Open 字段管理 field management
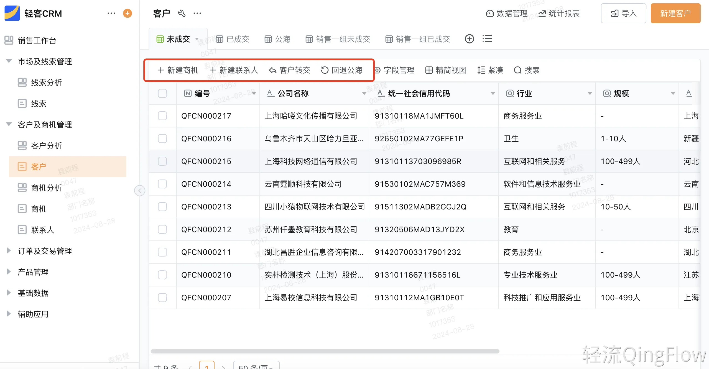This screenshot has width=709, height=369. tap(394, 70)
